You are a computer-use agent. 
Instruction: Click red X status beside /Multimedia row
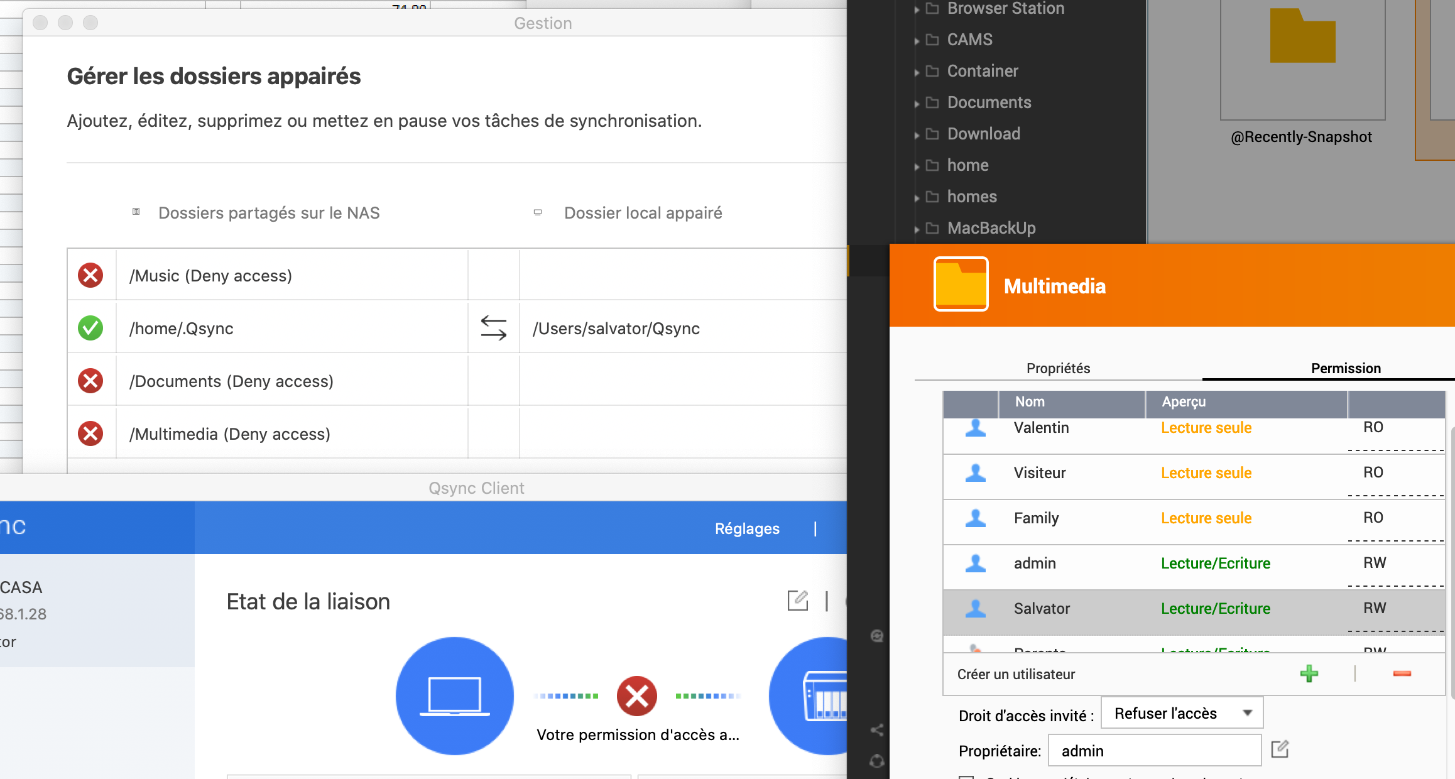pyautogui.click(x=90, y=433)
